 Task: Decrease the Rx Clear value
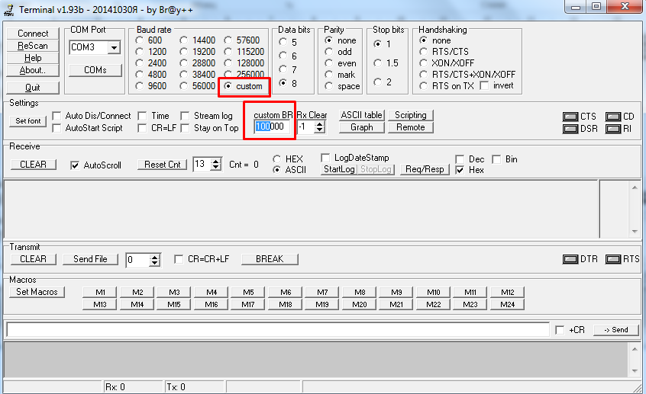(x=320, y=130)
